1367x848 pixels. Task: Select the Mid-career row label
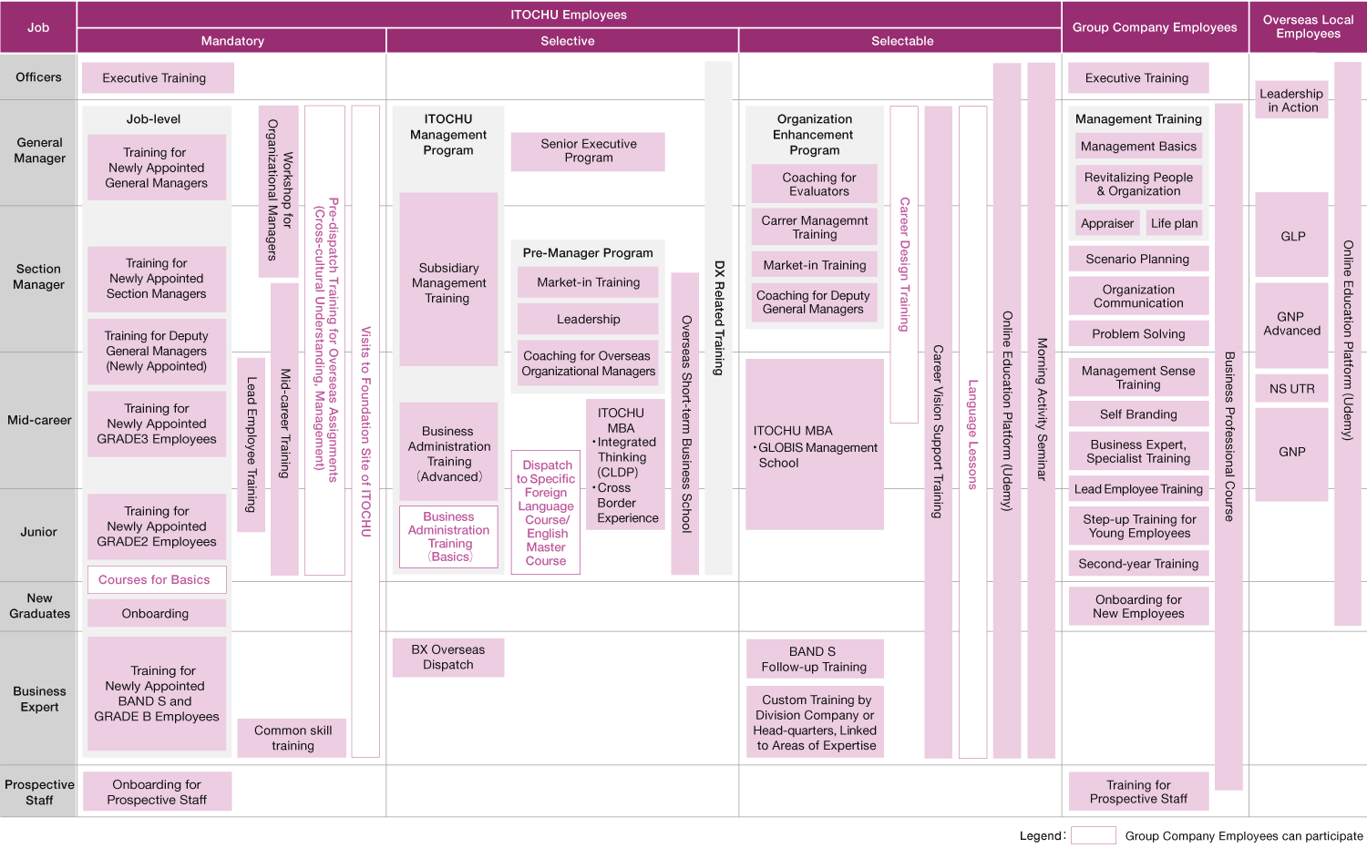click(38, 420)
